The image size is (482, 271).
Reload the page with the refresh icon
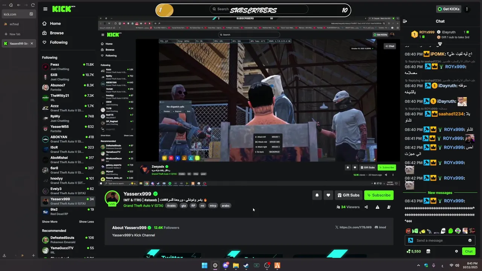[x=33, y=5]
